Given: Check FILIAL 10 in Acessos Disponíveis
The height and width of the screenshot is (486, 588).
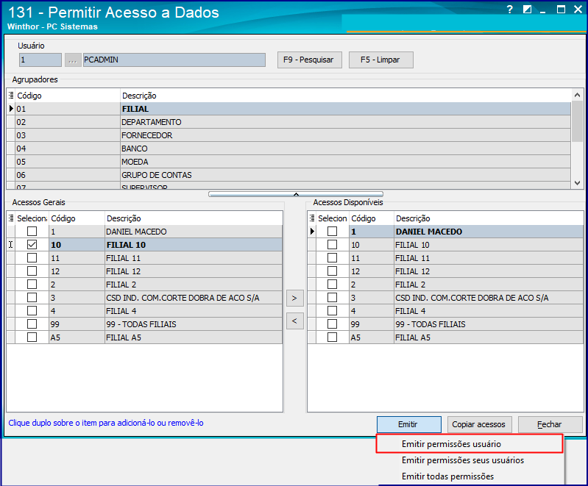Looking at the screenshot, I should coord(332,245).
